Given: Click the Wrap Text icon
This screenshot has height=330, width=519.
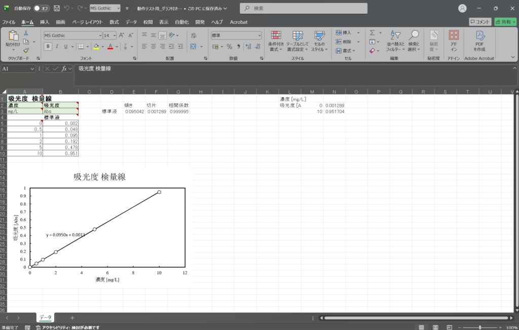Looking at the screenshot, I should click(x=194, y=35).
